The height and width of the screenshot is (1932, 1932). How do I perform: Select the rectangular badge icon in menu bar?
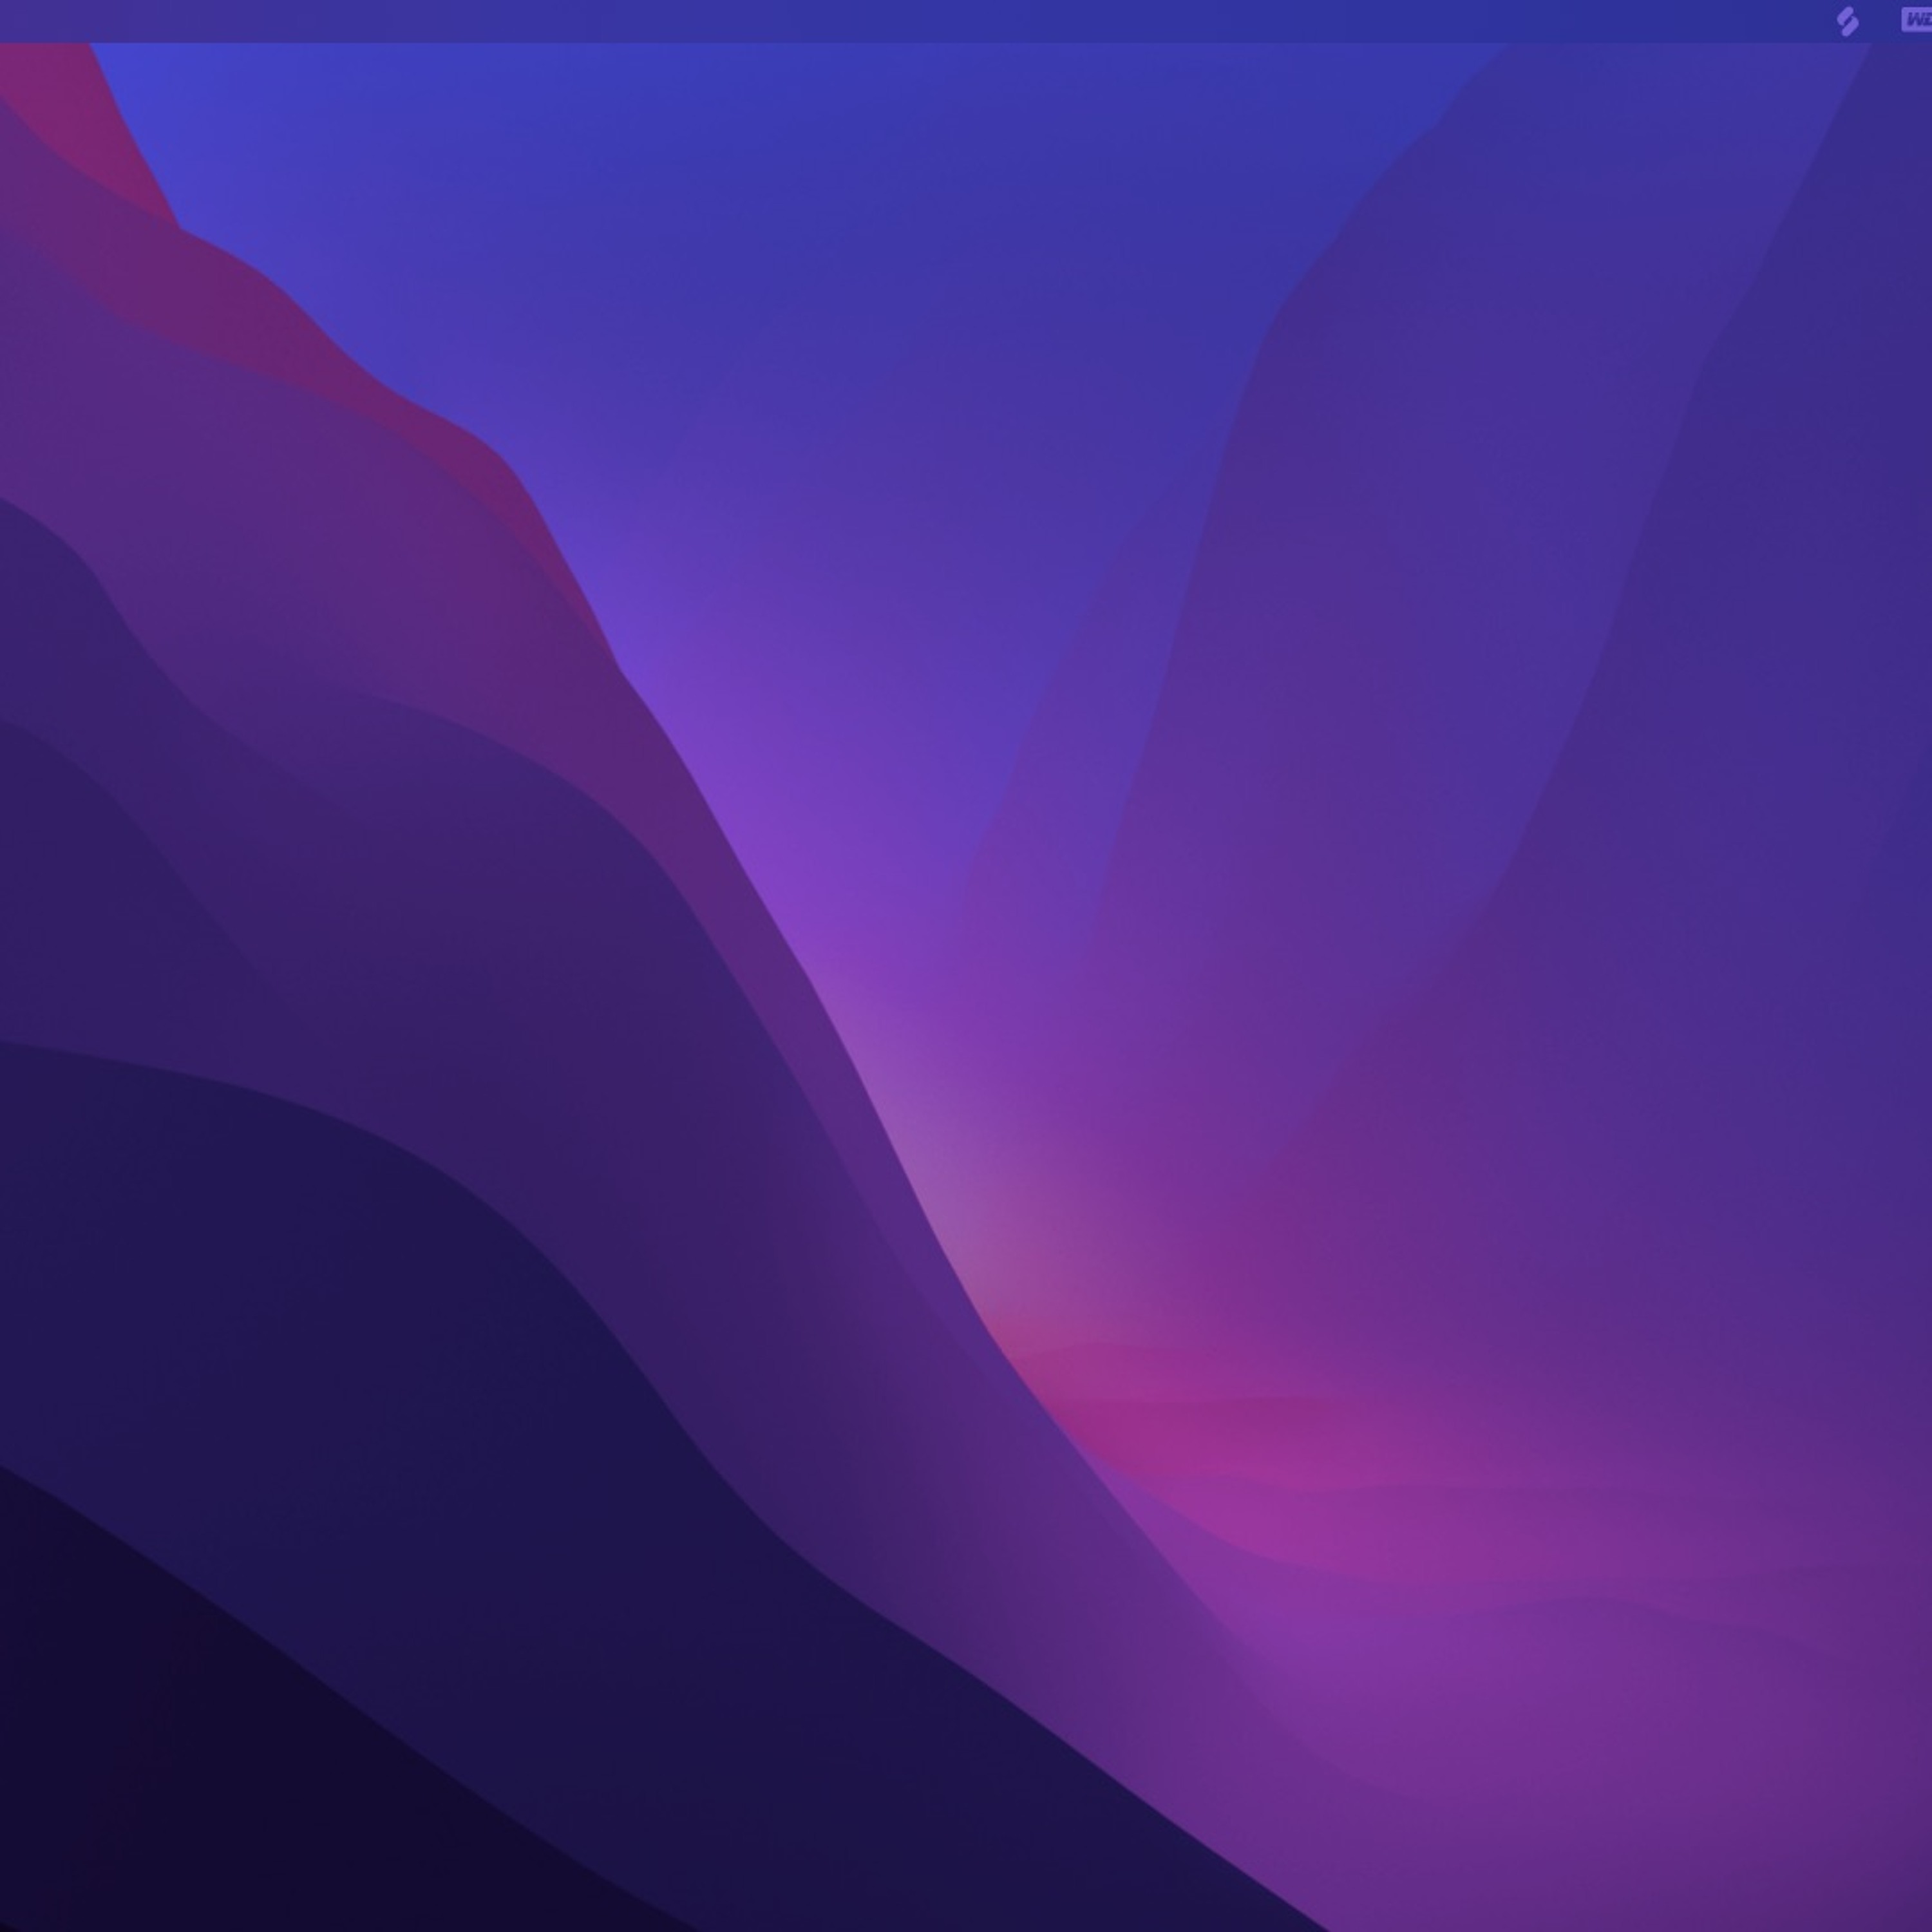(x=1917, y=20)
